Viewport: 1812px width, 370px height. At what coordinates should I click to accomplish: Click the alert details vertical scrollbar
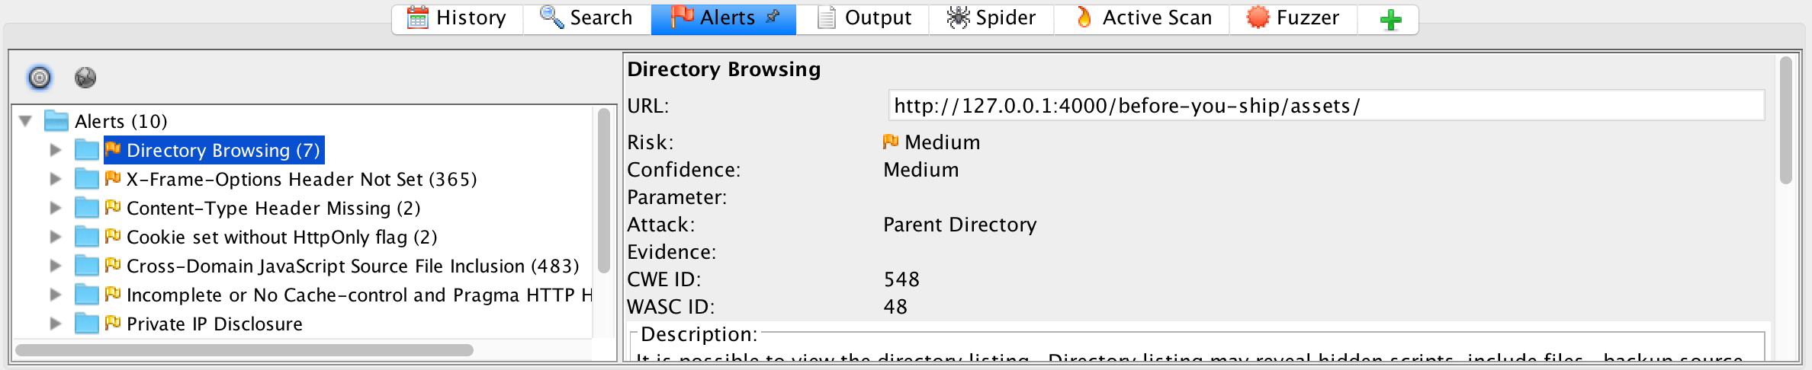pyautogui.click(x=1785, y=120)
